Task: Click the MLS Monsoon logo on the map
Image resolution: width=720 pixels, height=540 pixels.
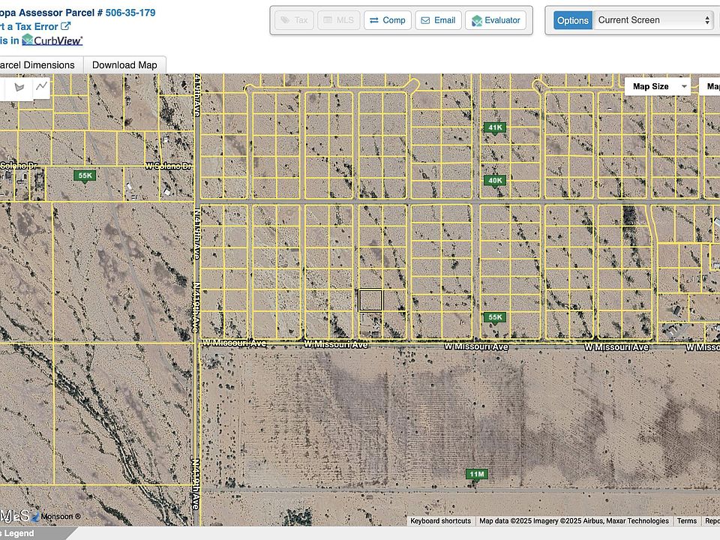Action: click(40, 516)
